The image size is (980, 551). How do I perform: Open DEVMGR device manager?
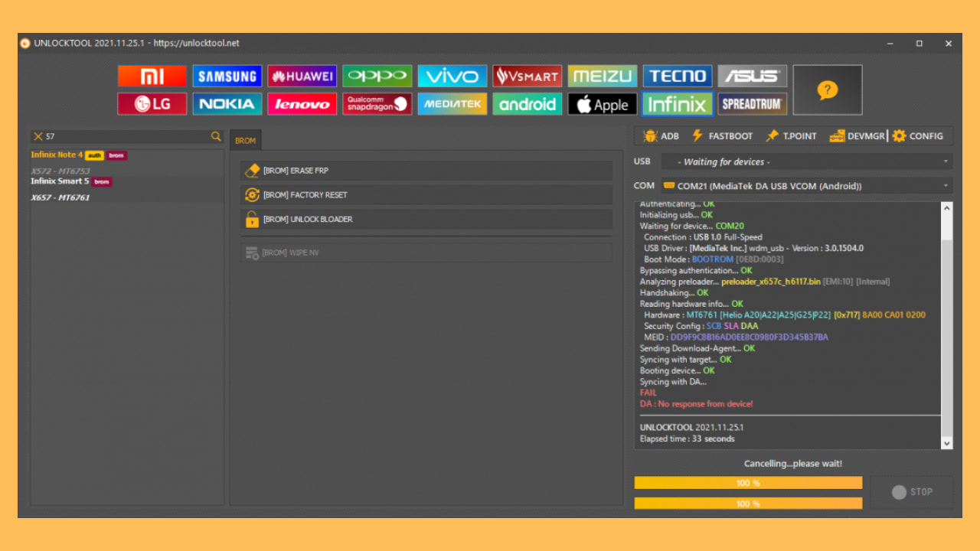857,136
